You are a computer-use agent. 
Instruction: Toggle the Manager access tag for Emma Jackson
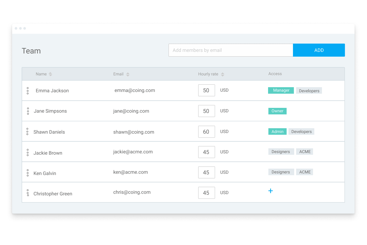click(281, 90)
